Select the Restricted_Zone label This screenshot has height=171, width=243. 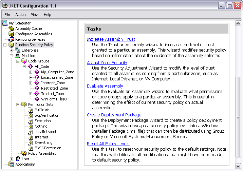point(54,88)
